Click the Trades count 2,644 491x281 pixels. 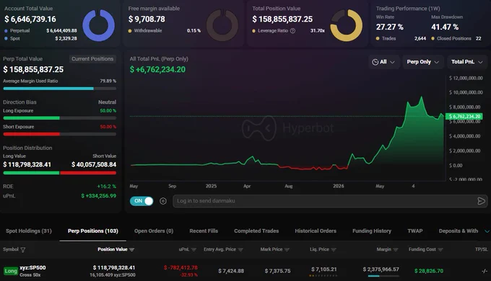click(420, 38)
